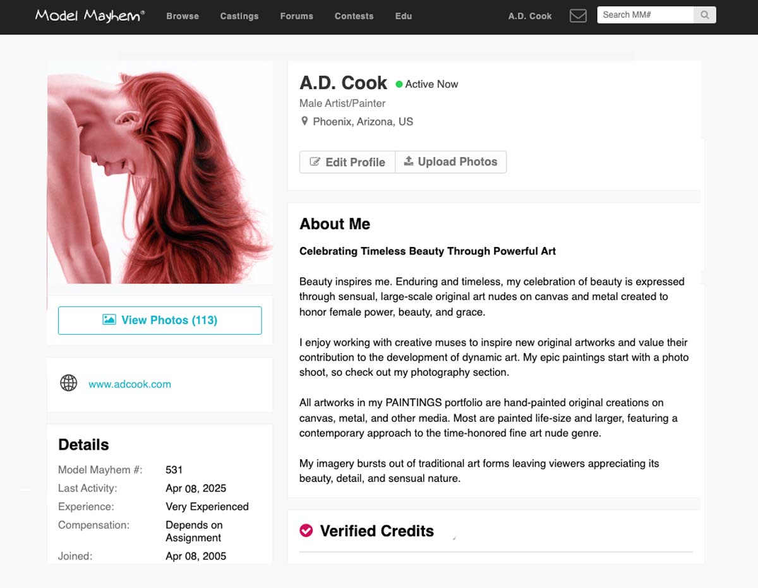The width and height of the screenshot is (758, 588).
Task: Go to the Forums section
Action: 297,16
